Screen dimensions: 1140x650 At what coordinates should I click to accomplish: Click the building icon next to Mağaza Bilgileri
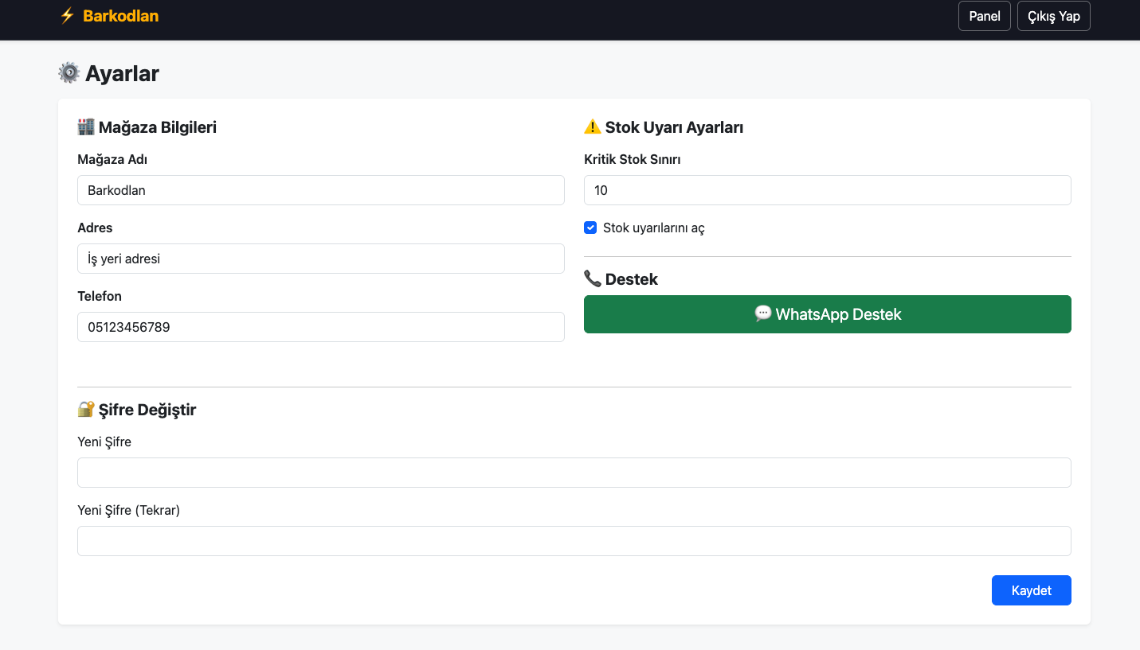(x=86, y=126)
